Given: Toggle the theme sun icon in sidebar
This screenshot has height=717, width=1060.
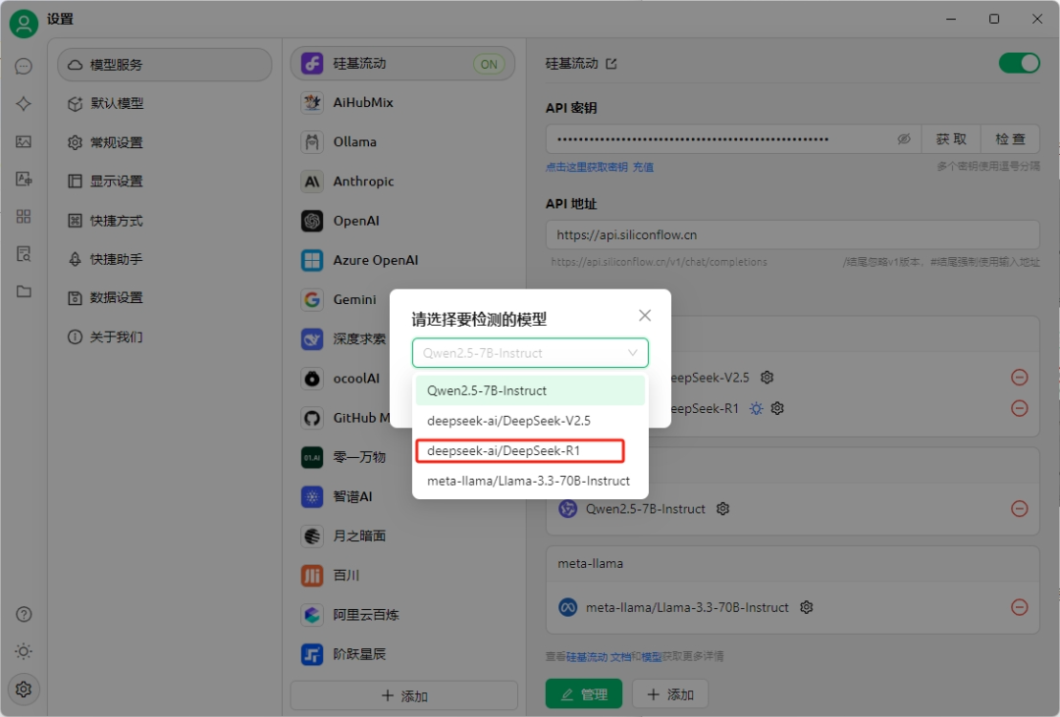Looking at the screenshot, I should [x=24, y=651].
